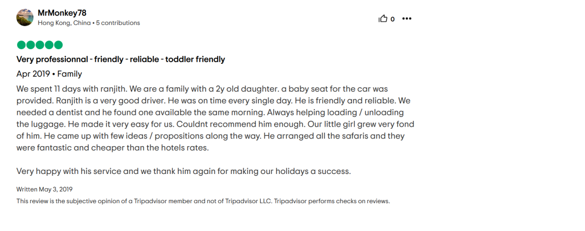Click the fifth green rating bubble

coord(58,45)
